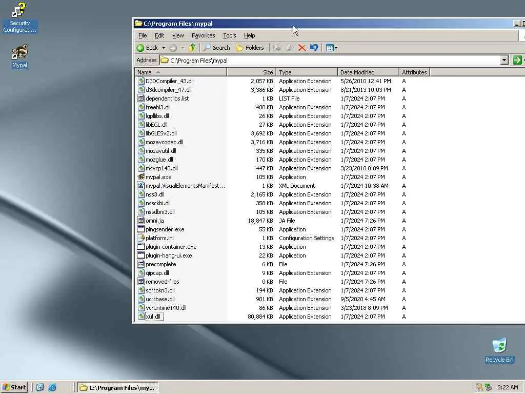Open the Help menu
Image resolution: width=525 pixels, height=394 pixels.
coord(250,35)
